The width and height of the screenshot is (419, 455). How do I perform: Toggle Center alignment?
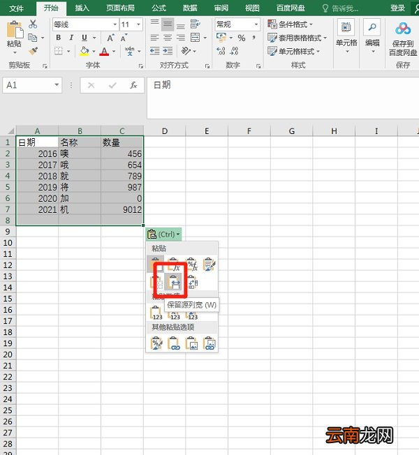[168, 38]
